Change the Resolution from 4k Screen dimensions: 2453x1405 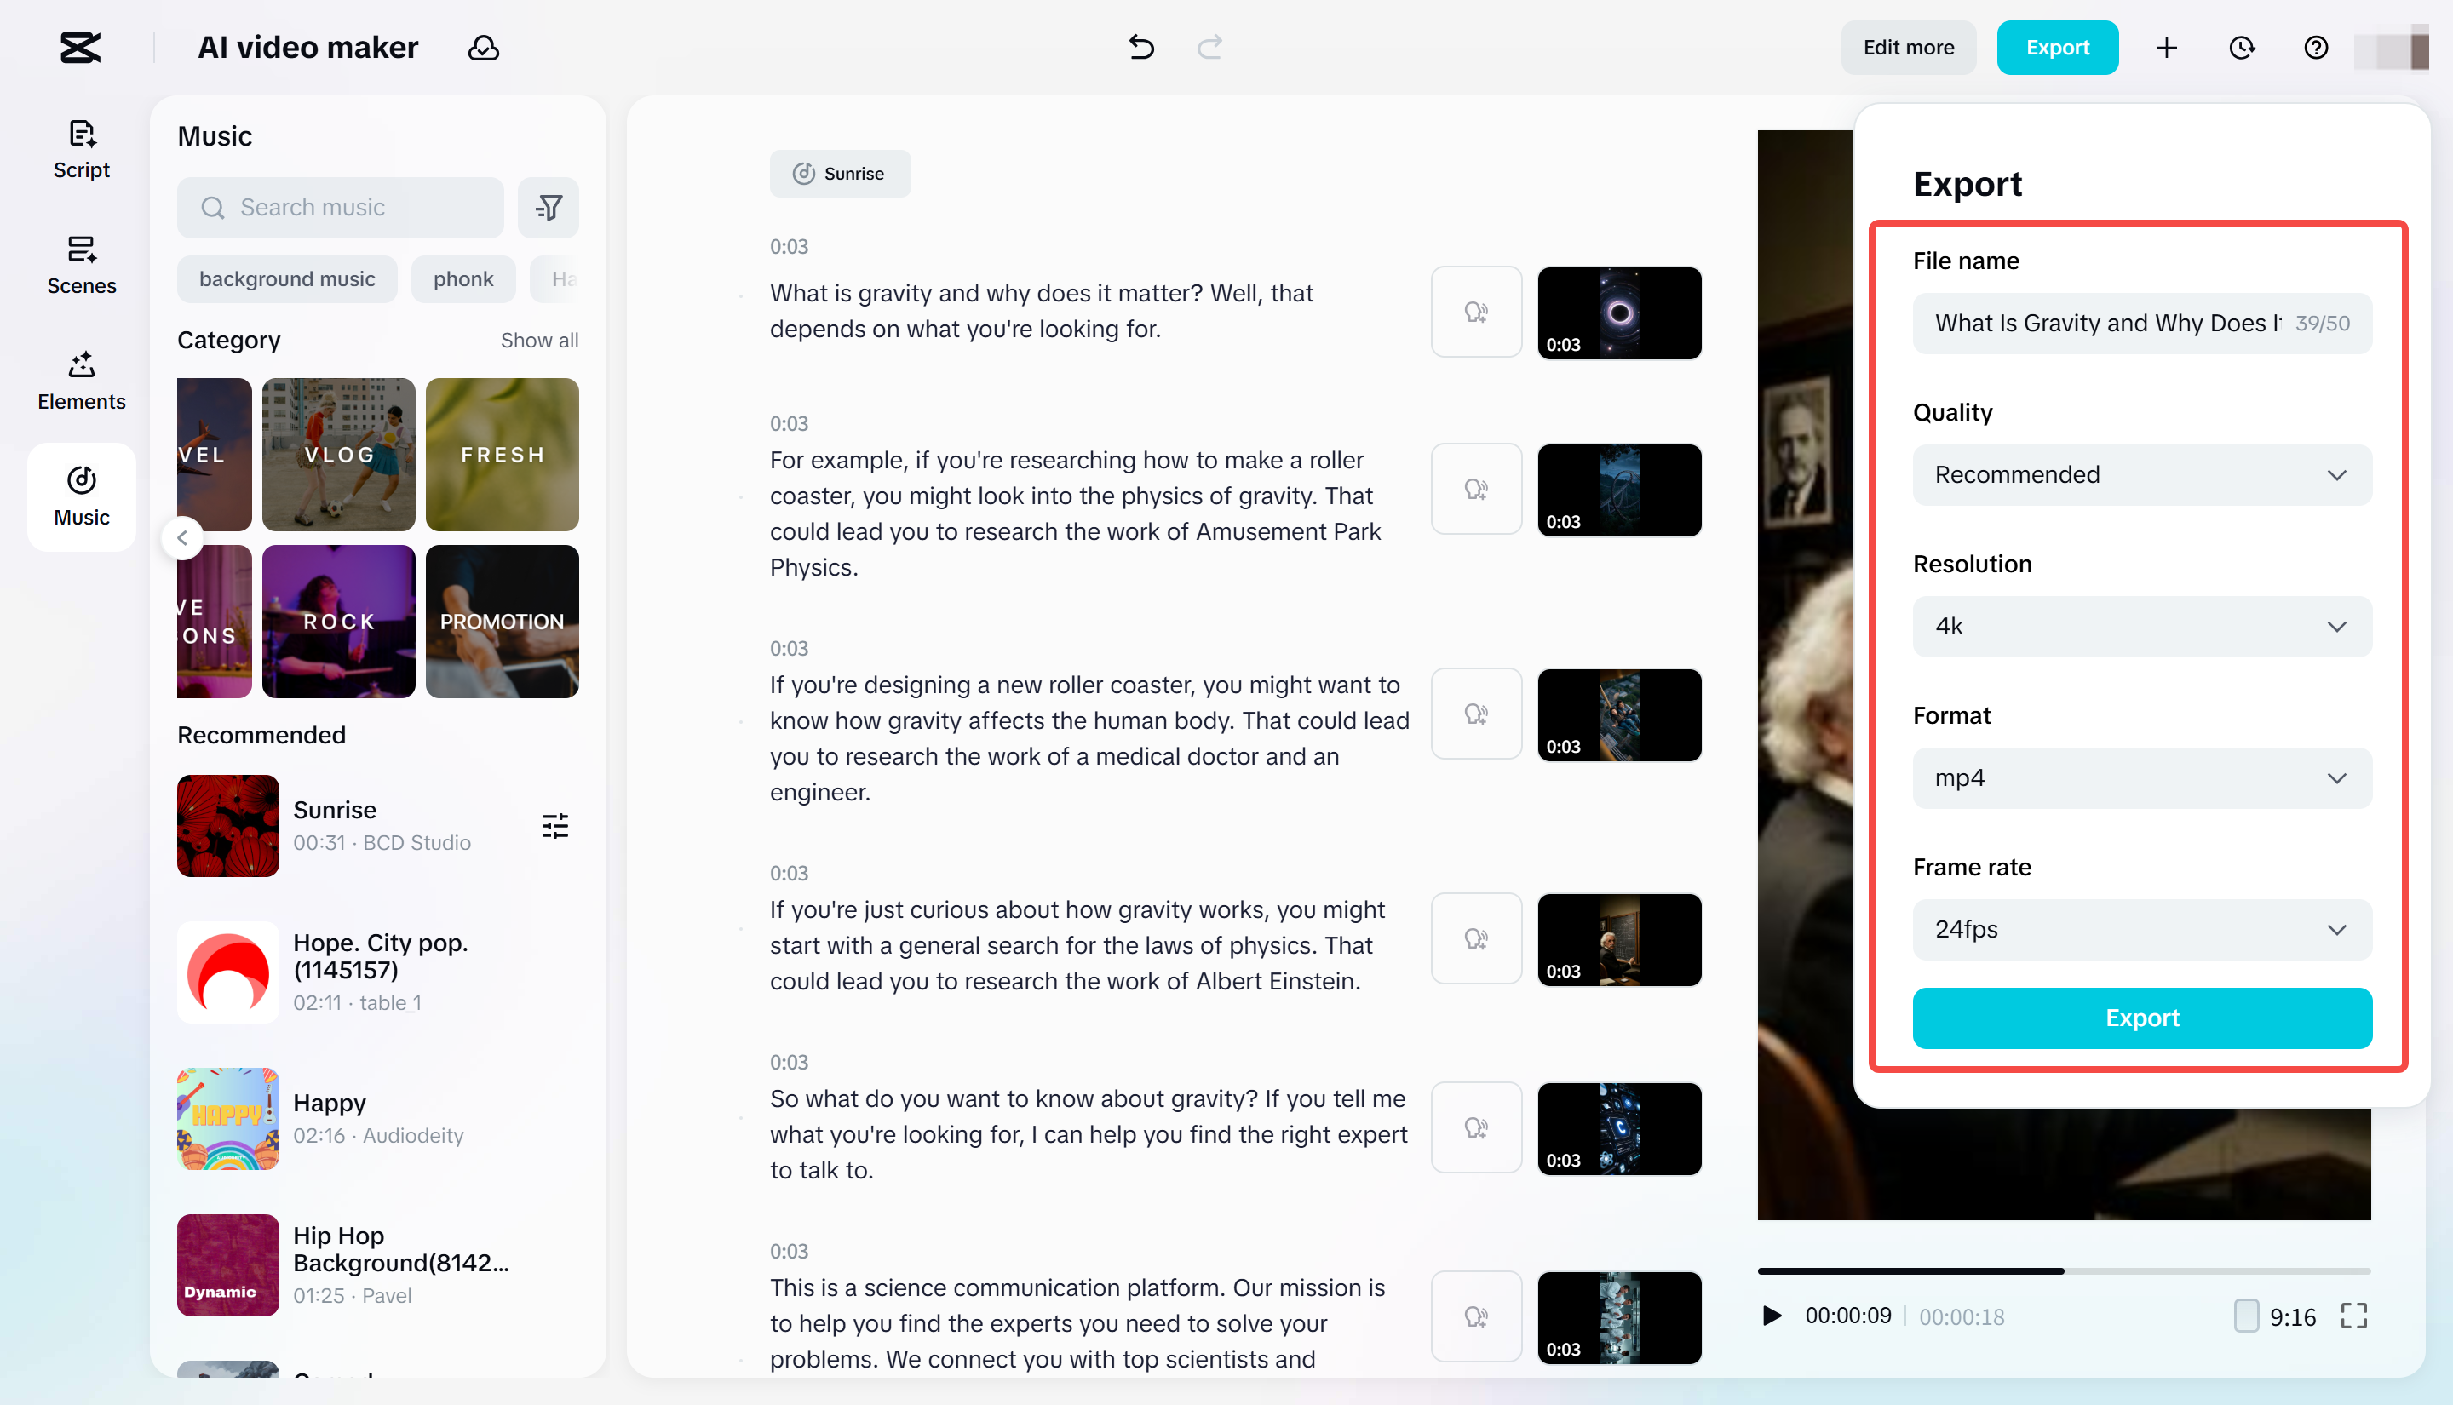coord(2140,626)
